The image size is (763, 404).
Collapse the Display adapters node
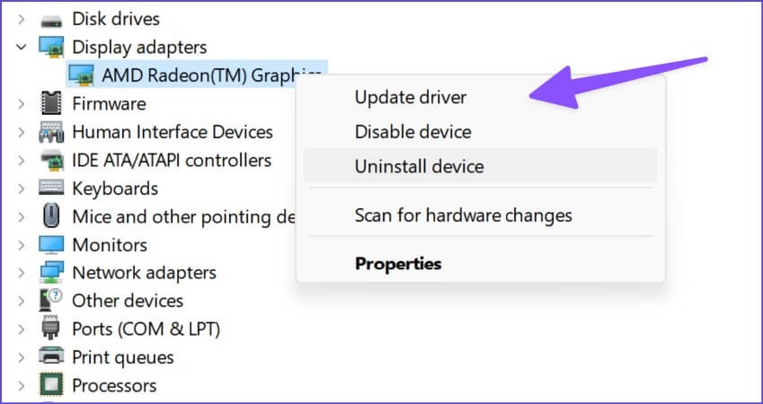pos(21,47)
